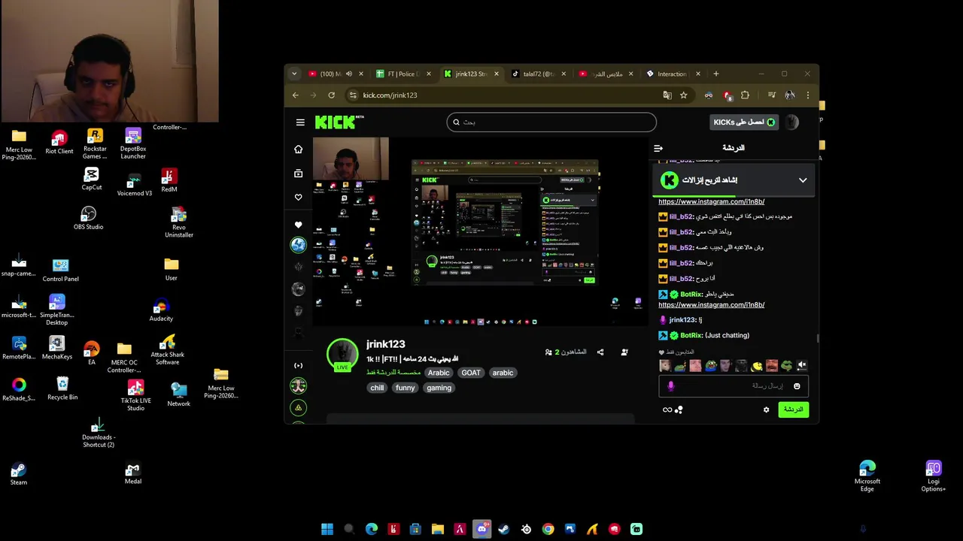The image size is (963, 541).
Task: Select the Arabic tag with capital A
Action: point(439,373)
